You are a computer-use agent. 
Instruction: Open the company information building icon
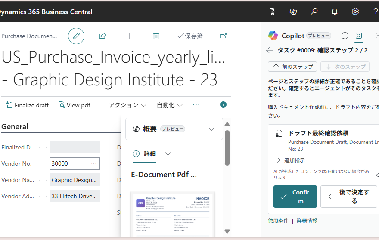(272, 12)
